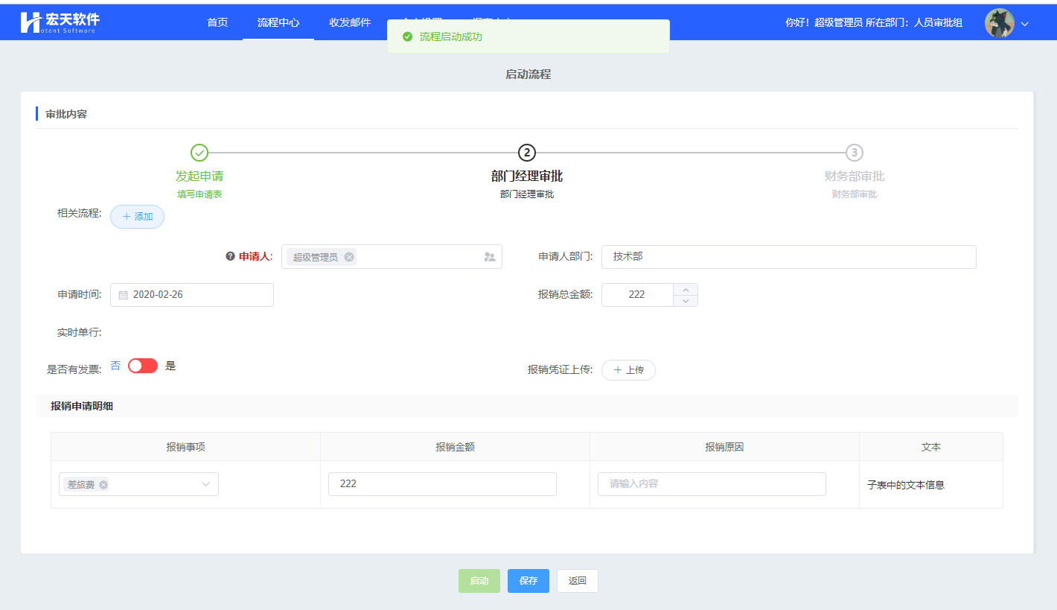
Task: Click the blue 保存 button
Action: click(x=528, y=581)
